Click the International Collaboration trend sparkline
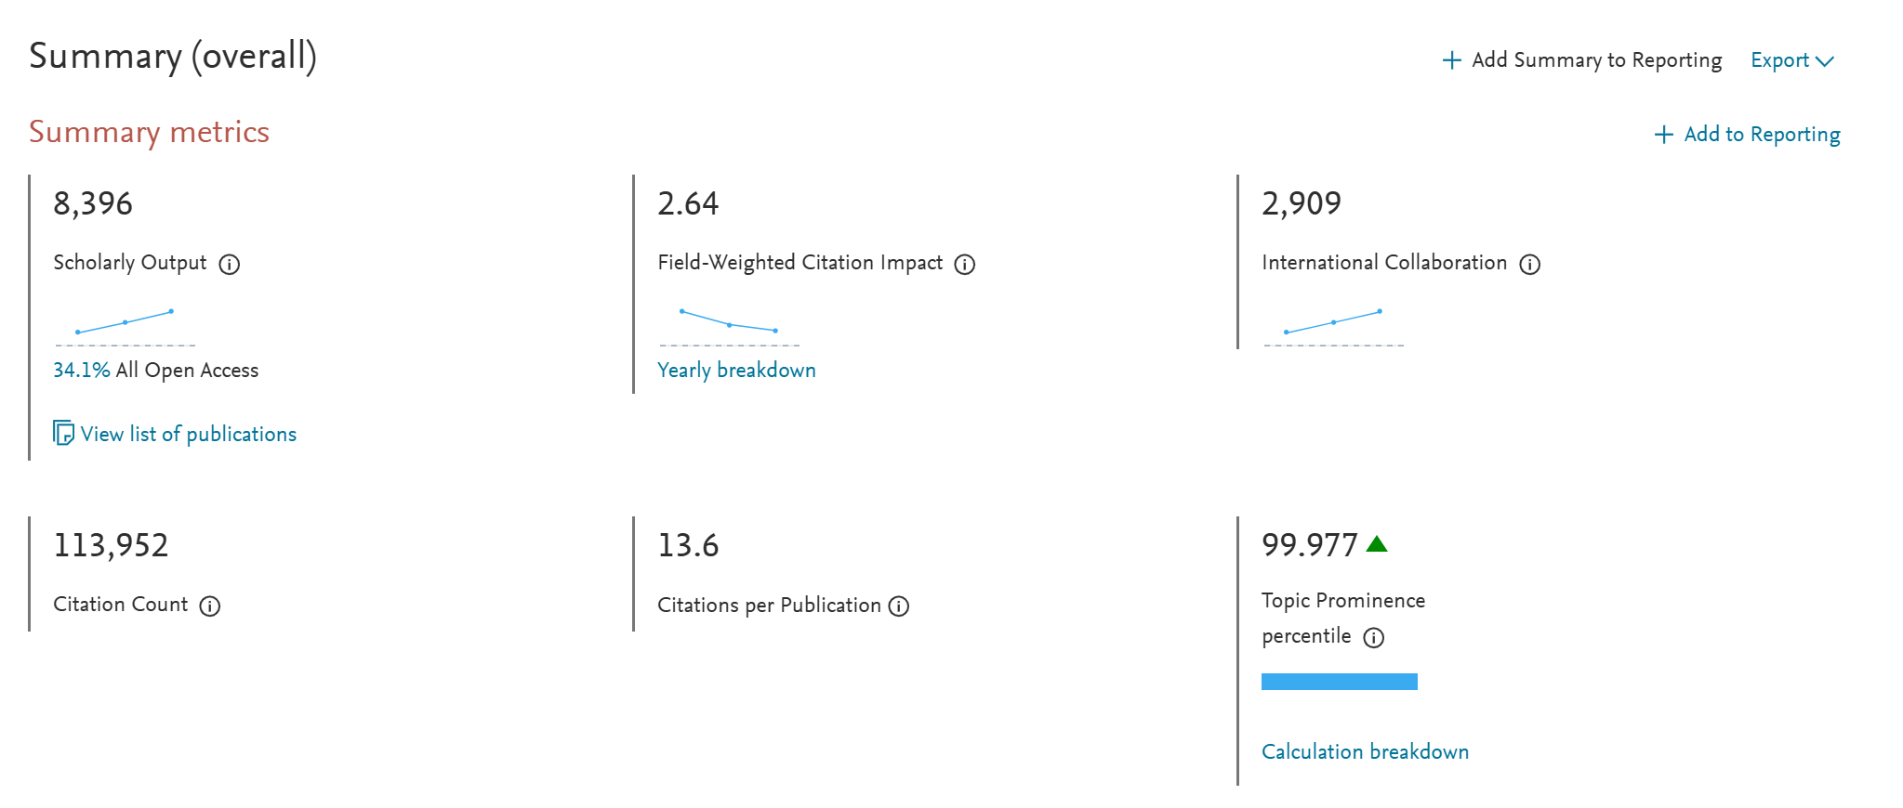Viewport: 1903px width, 808px height. [x=1333, y=325]
